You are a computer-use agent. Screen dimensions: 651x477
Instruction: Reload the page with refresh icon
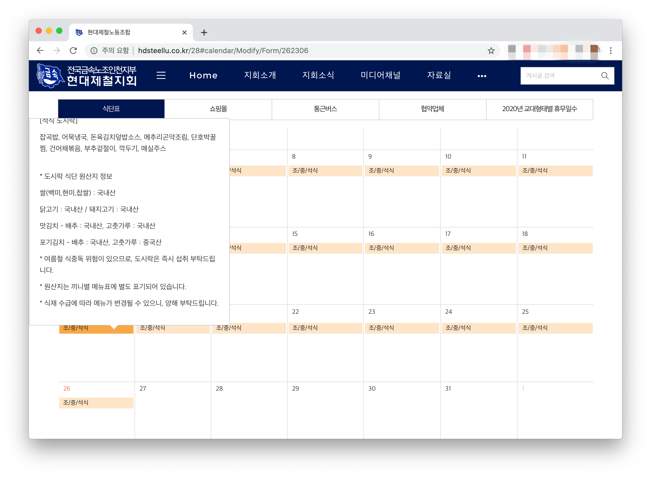(73, 51)
